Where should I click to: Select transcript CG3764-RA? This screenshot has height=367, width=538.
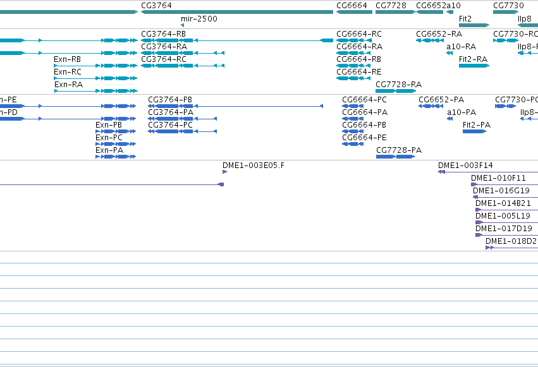tap(183, 53)
